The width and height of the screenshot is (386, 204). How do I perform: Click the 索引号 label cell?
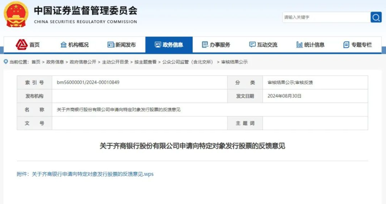tap(34, 82)
